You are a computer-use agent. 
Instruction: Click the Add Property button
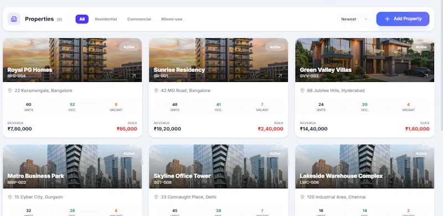click(403, 19)
